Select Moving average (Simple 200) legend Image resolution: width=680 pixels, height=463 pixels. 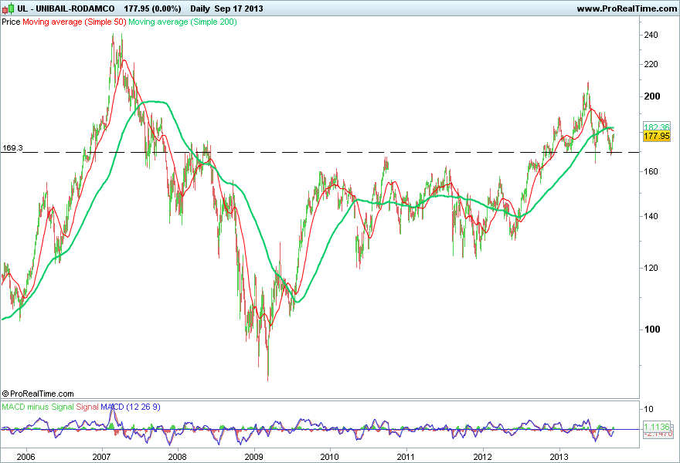click(182, 22)
